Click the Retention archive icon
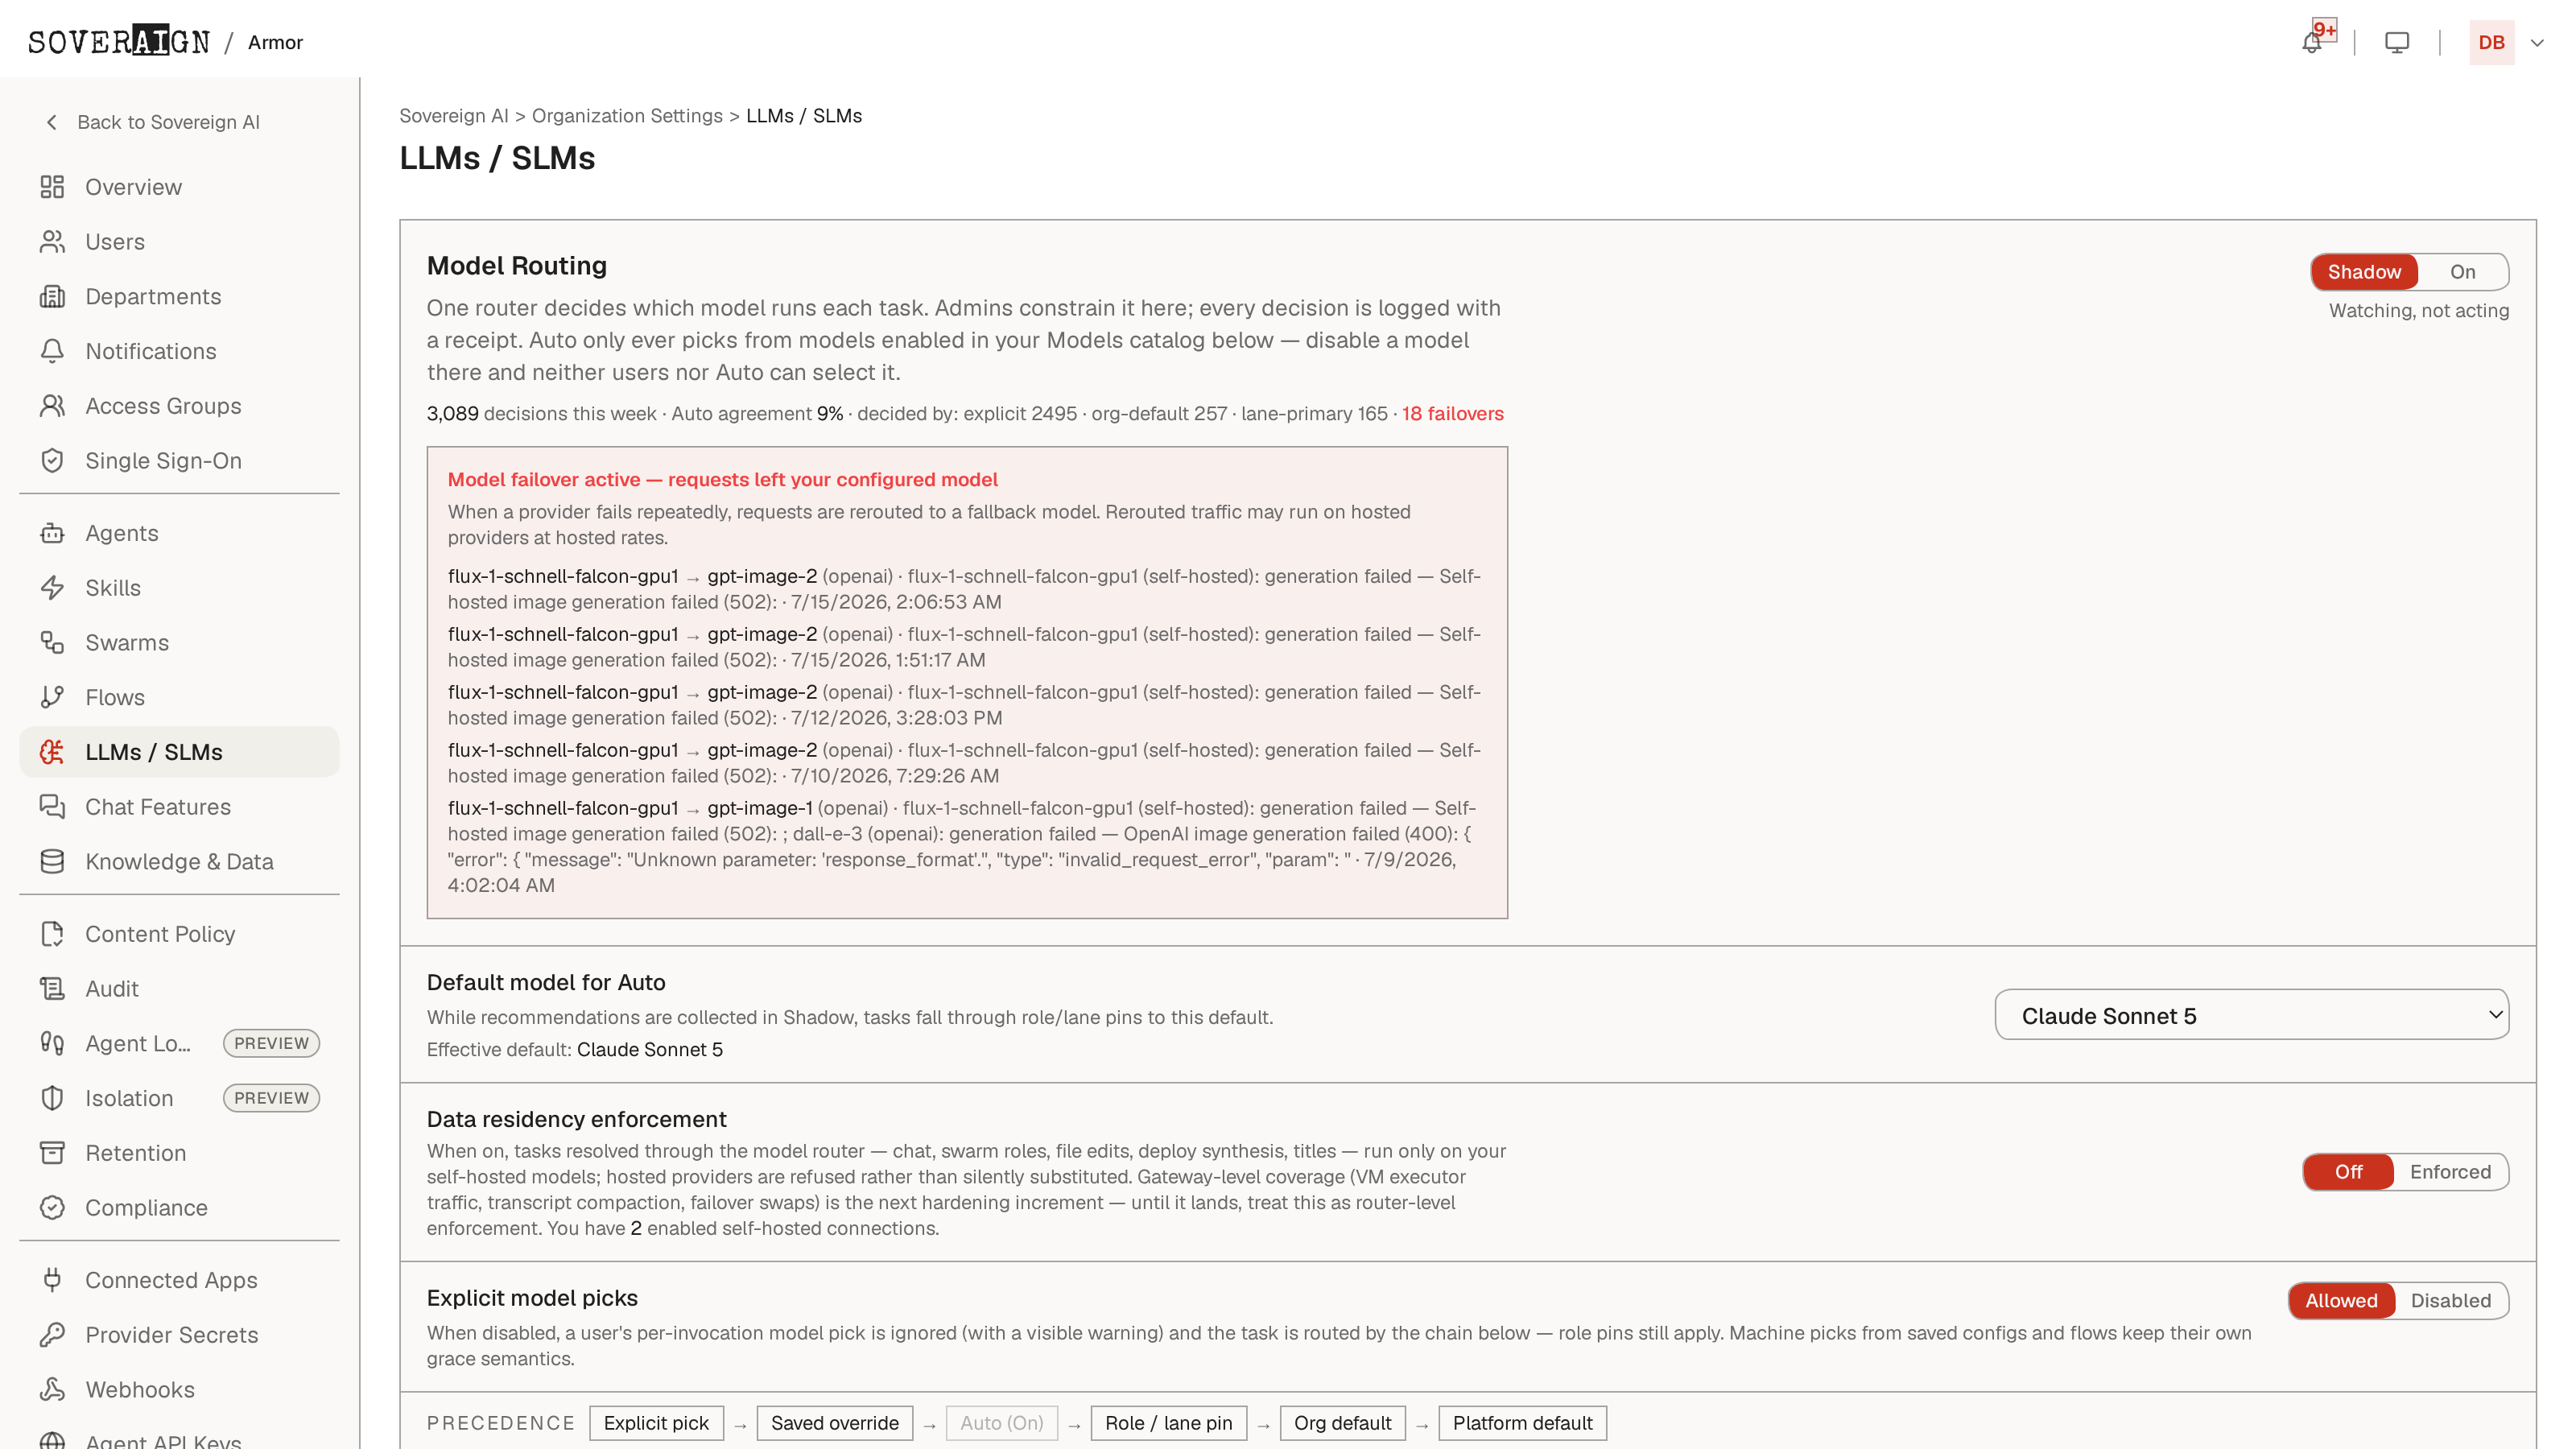Image resolution: width=2576 pixels, height=1449 pixels. (52, 1153)
